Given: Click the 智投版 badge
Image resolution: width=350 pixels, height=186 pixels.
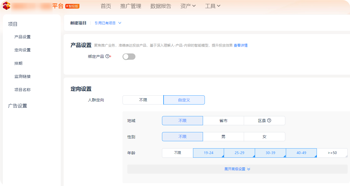Looking at the screenshot, I should pos(72,6).
